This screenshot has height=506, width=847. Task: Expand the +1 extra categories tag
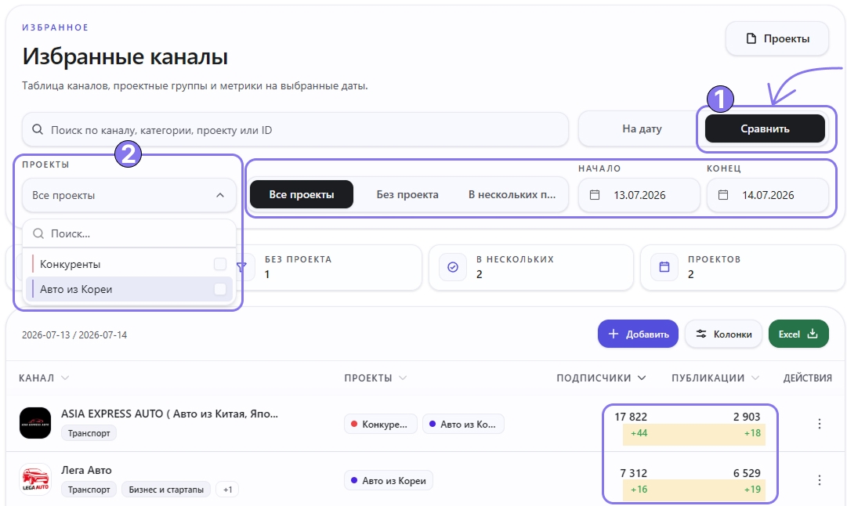pyautogui.click(x=227, y=490)
